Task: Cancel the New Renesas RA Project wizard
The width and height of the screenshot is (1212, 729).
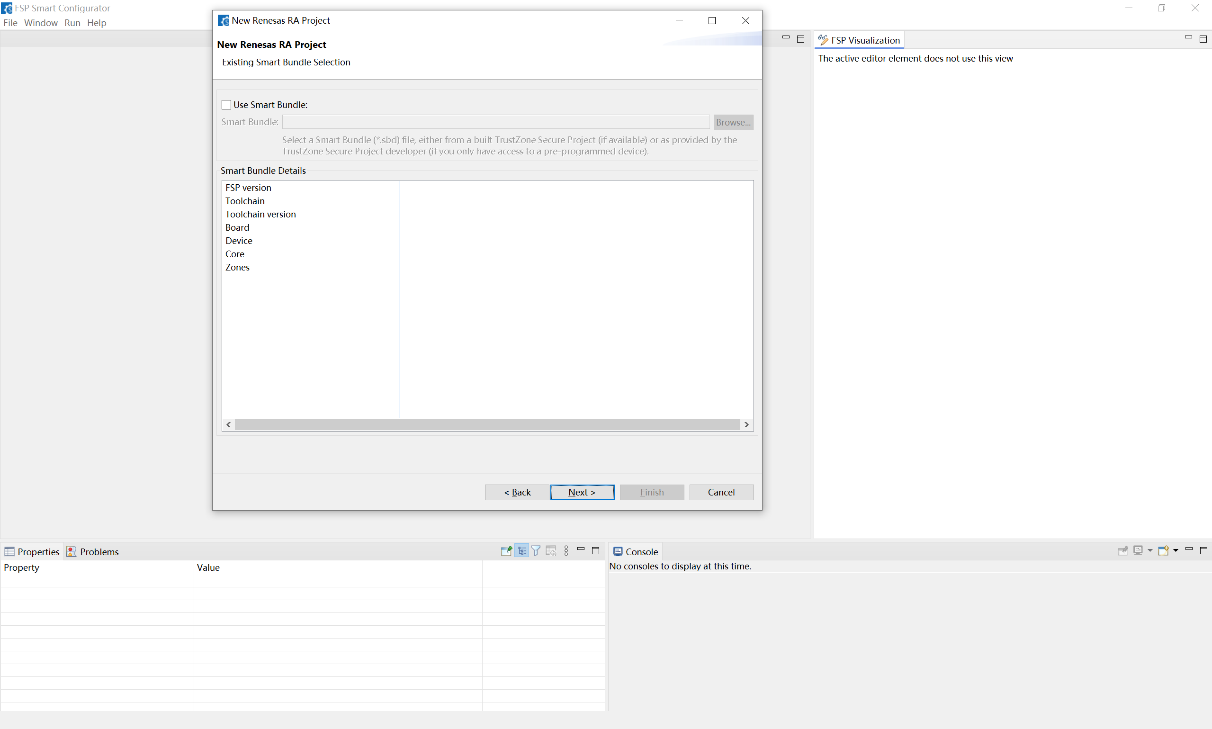Action: (721, 492)
